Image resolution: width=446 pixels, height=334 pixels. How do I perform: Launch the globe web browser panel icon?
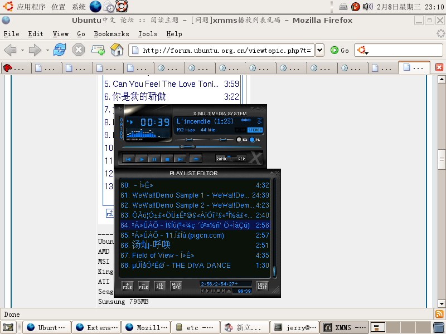click(95, 7)
